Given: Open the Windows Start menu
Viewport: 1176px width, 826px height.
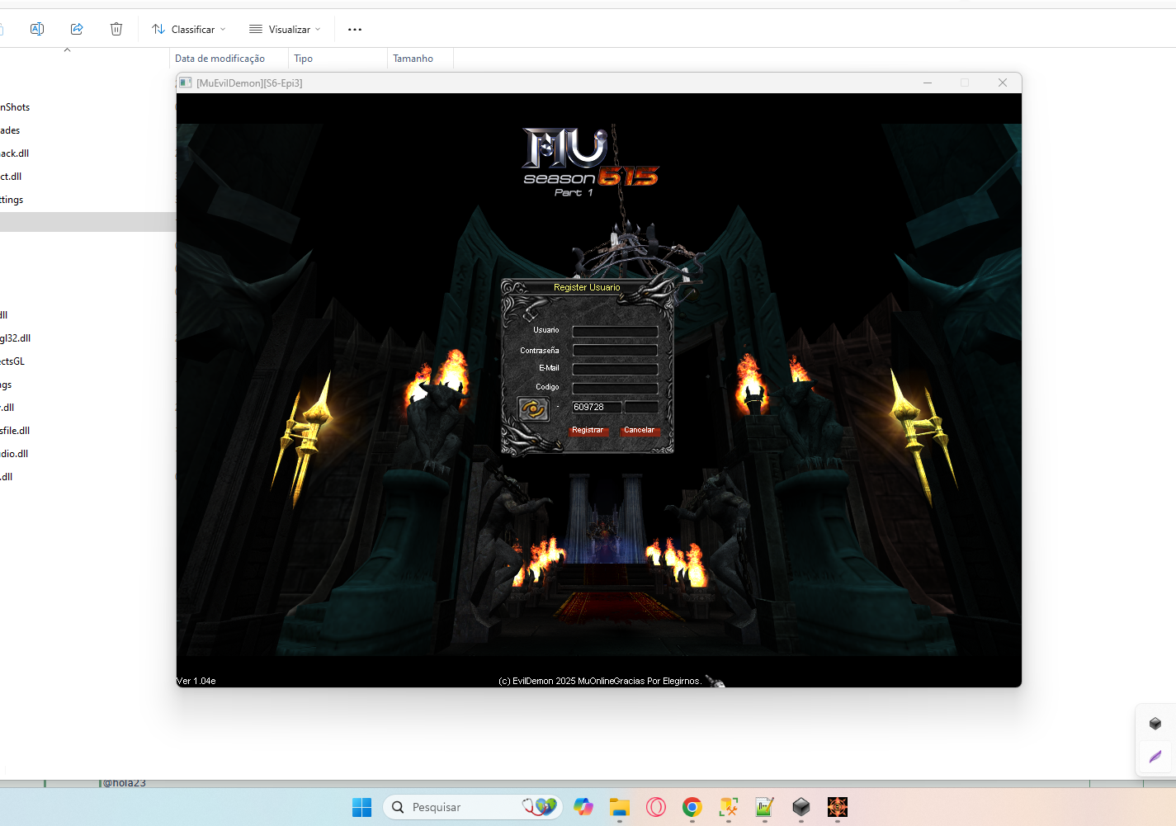Looking at the screenshot, I should pyautogui.click(x=361, y=807).
